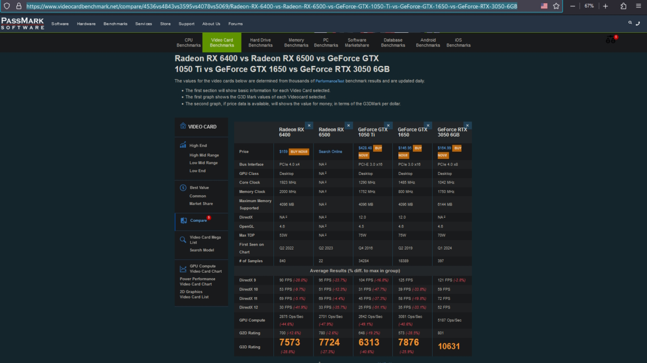Reset zoom via the 67% indicator
The image size is (647, 363).
pos(589,6)
